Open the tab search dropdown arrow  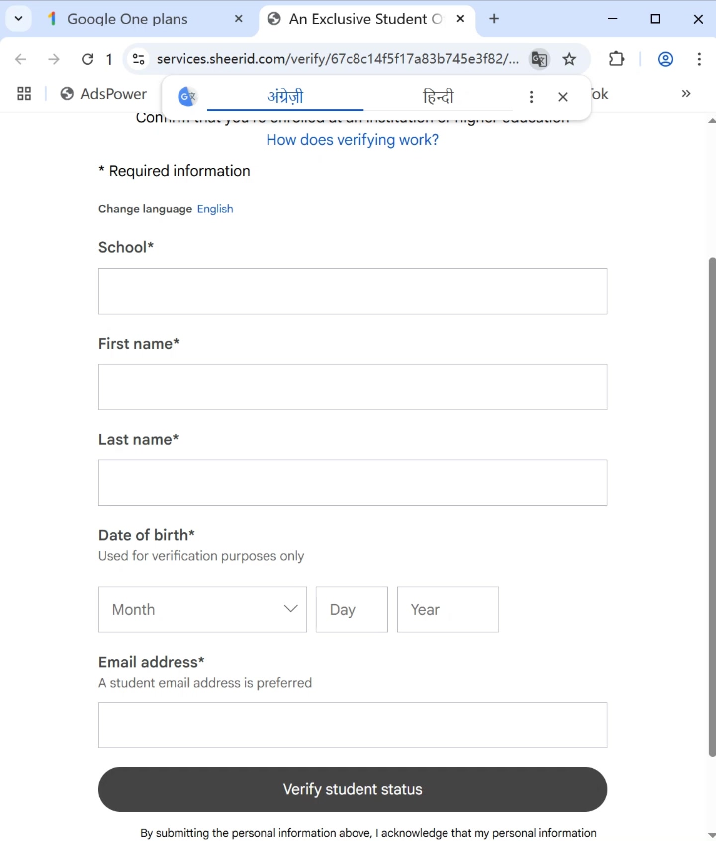(x=19, y=19)
